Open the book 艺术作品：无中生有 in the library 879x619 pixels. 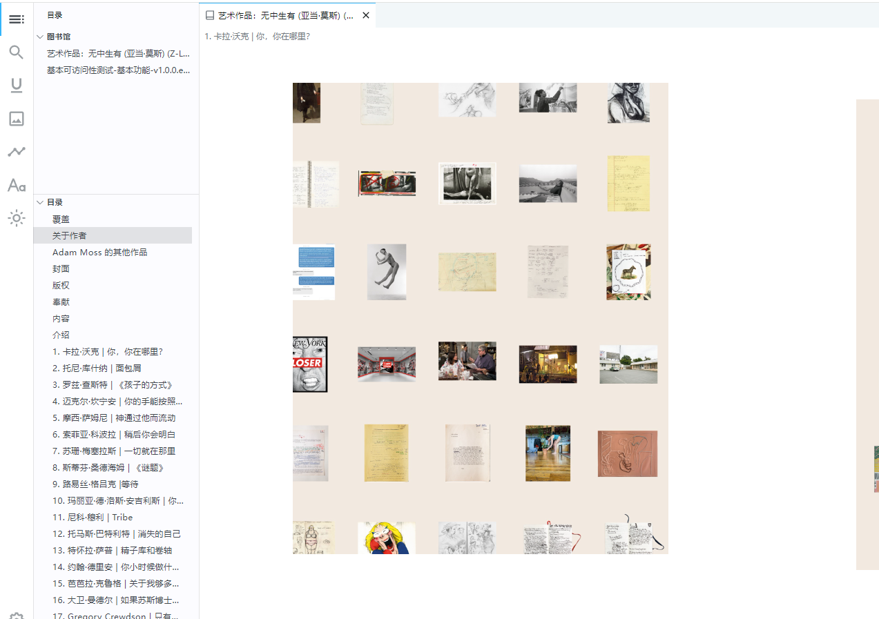119,53
